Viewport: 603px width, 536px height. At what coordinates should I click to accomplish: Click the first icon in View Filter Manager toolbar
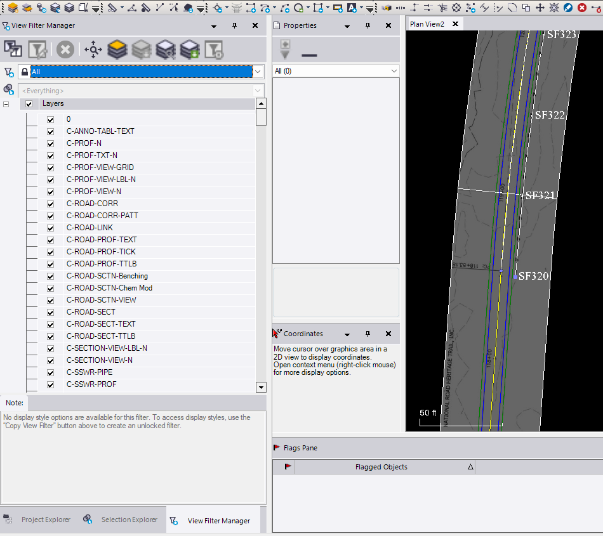[x=13, y=49]
